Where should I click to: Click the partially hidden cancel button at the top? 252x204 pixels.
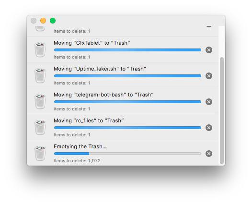[x=209, y=26]
